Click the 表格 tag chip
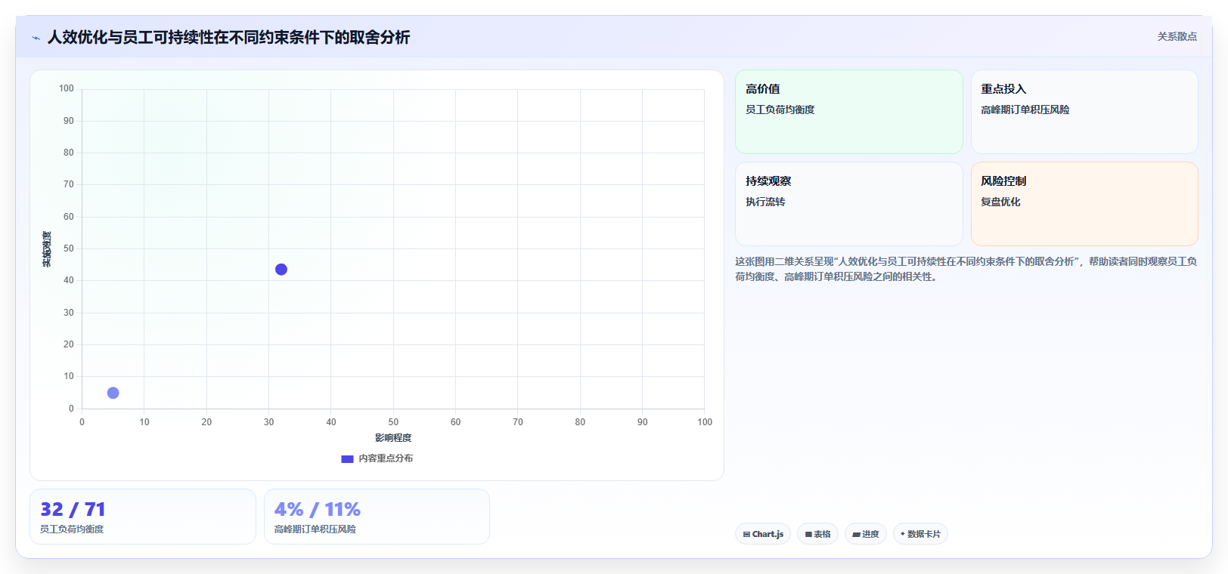The height and width of the screenshot is (574, 1228). [x=817, y=534]
